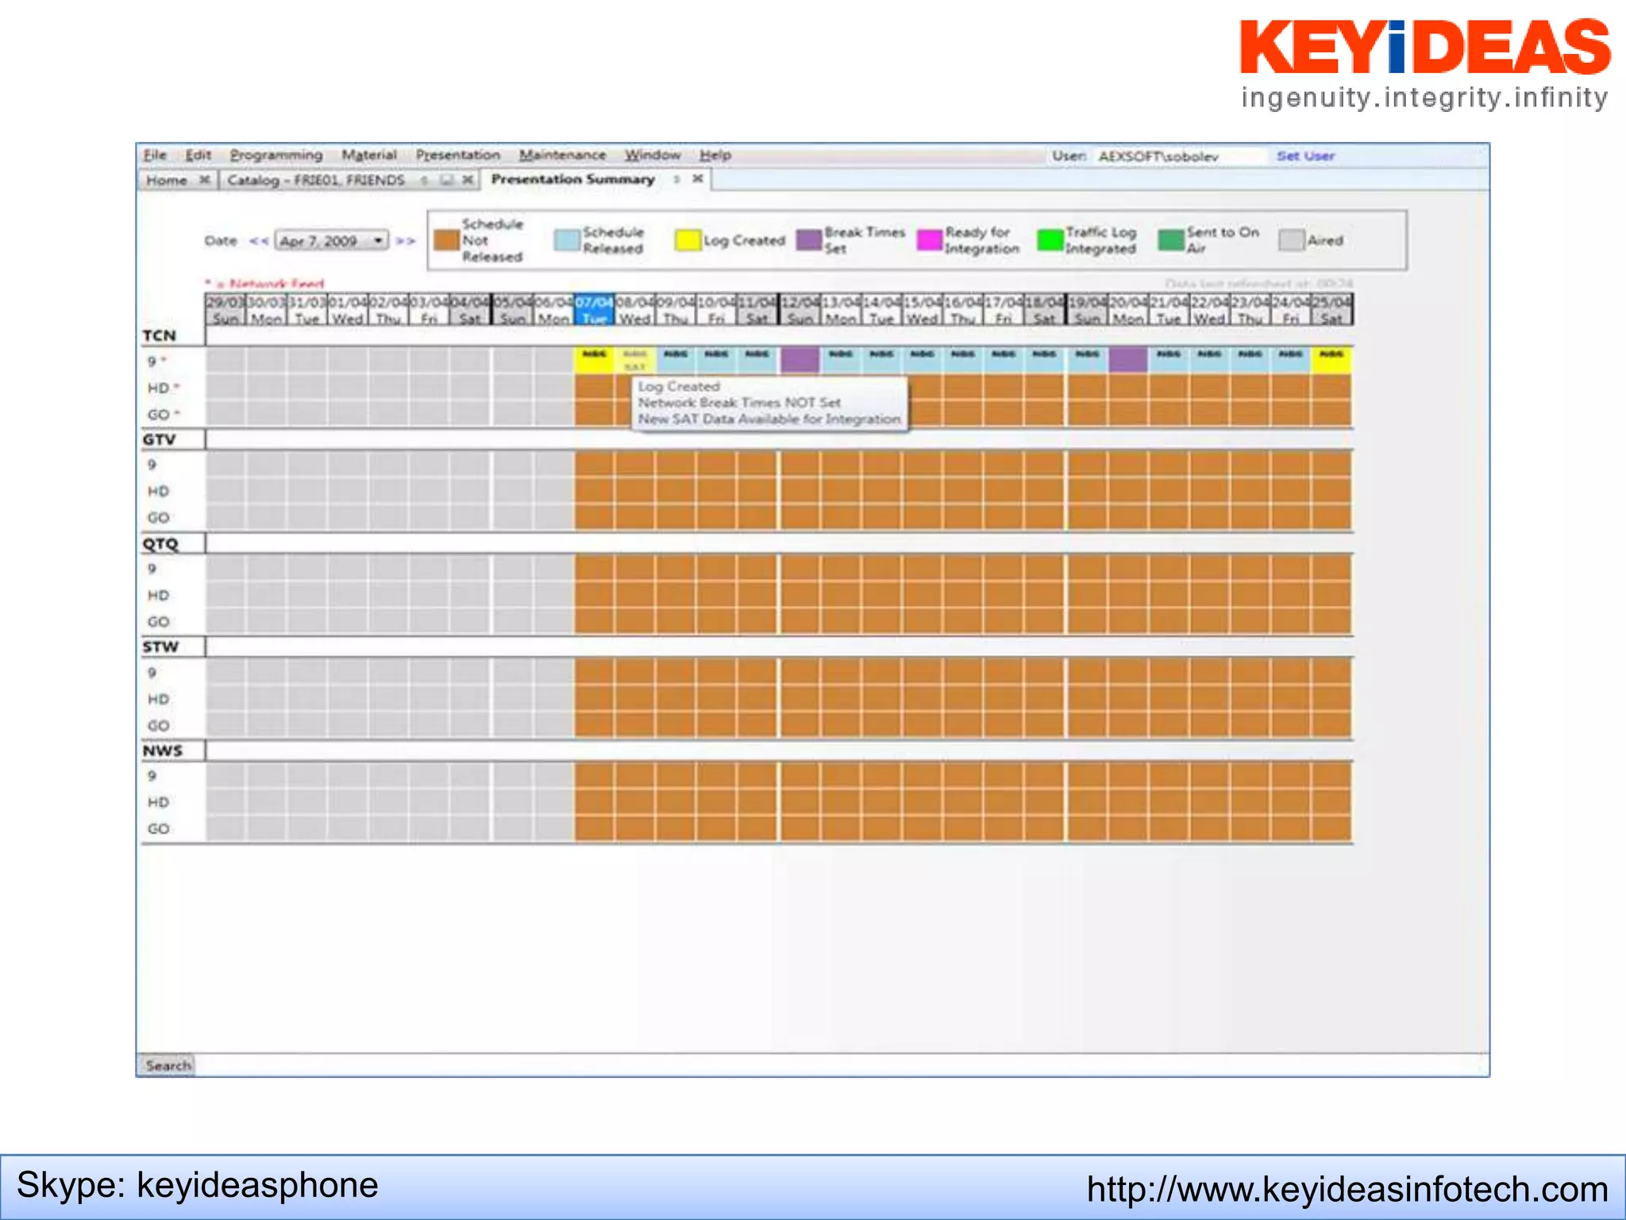Go to previous date with << arrows
This screenshot has width=1626, height=1220.
[x=259, y=241]
